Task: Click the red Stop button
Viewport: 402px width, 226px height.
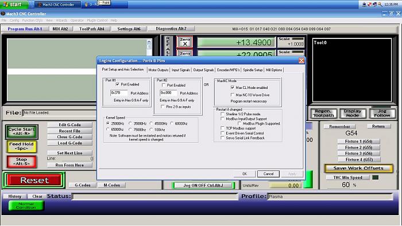Action: [x=22, y=161]
